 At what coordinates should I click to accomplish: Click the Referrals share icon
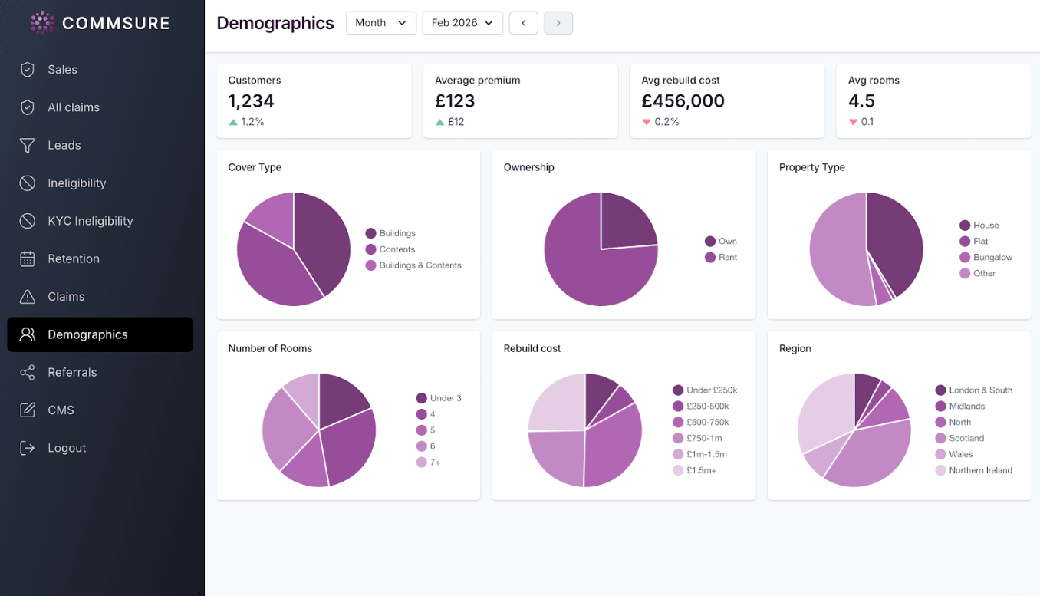coord(28,373)
